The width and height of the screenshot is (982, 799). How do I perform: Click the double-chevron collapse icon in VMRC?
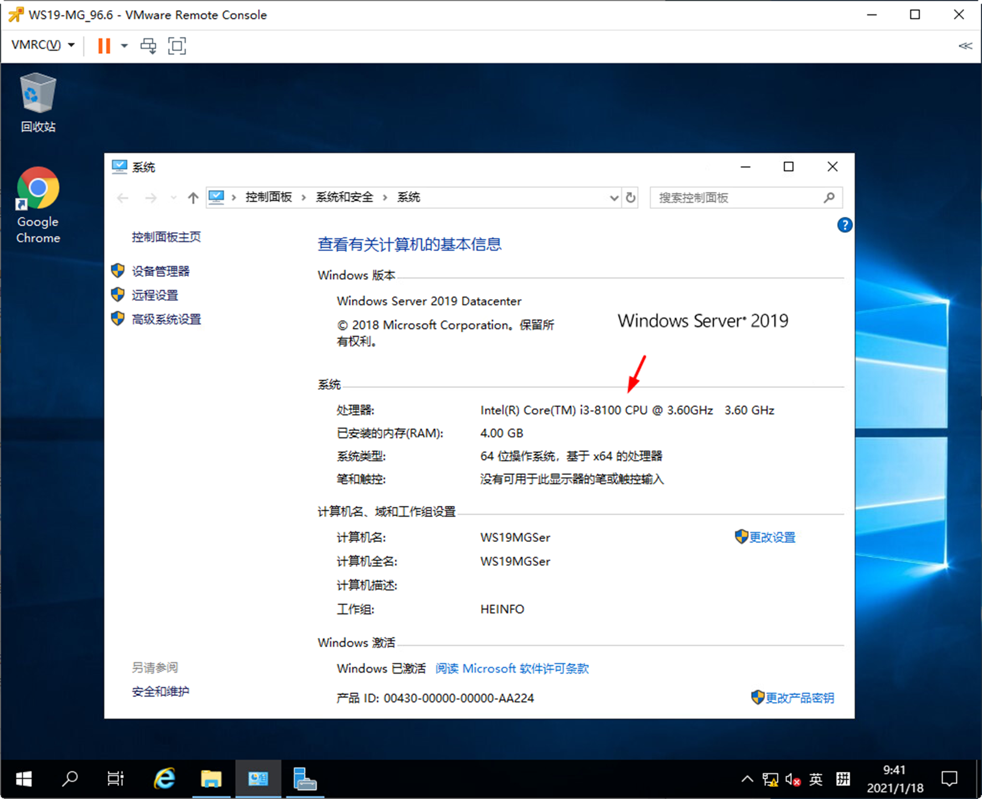[x=965, y=46]
